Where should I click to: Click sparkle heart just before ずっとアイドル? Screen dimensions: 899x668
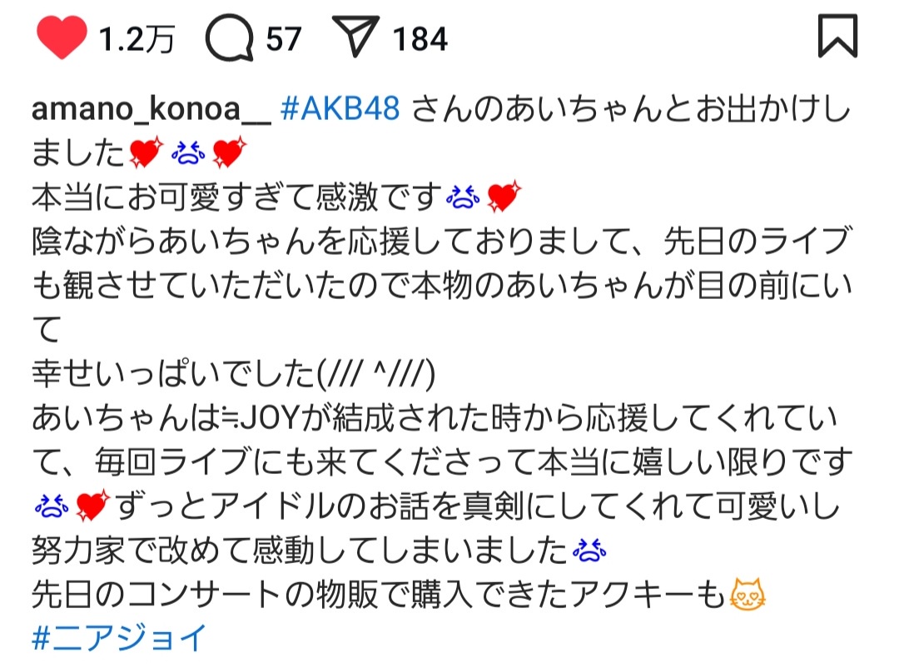click(92, 506)
